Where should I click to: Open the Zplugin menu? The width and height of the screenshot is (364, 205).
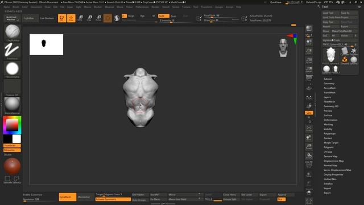(x=219, y=7)
